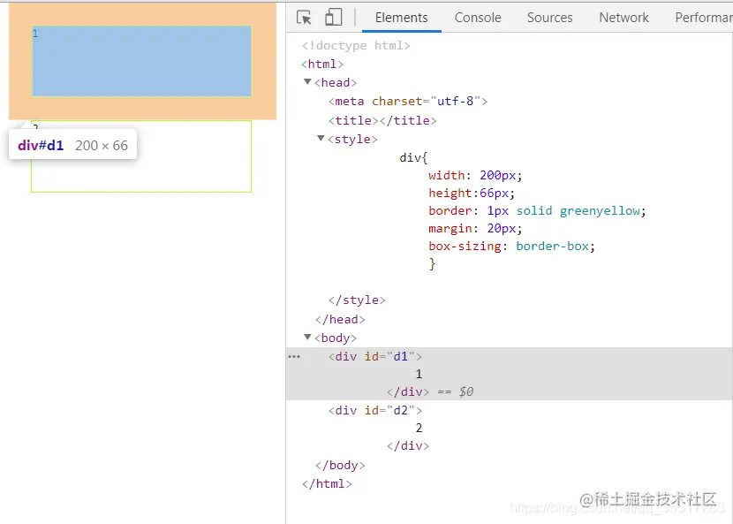Click the closing style tag
This screenshot has height=524, width=733.
click(x=357, y=300)
